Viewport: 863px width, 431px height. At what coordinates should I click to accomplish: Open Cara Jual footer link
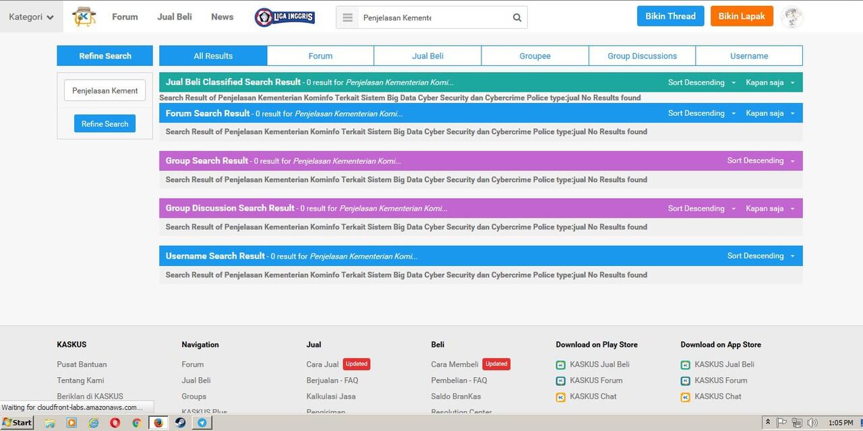tap(322, 364)
